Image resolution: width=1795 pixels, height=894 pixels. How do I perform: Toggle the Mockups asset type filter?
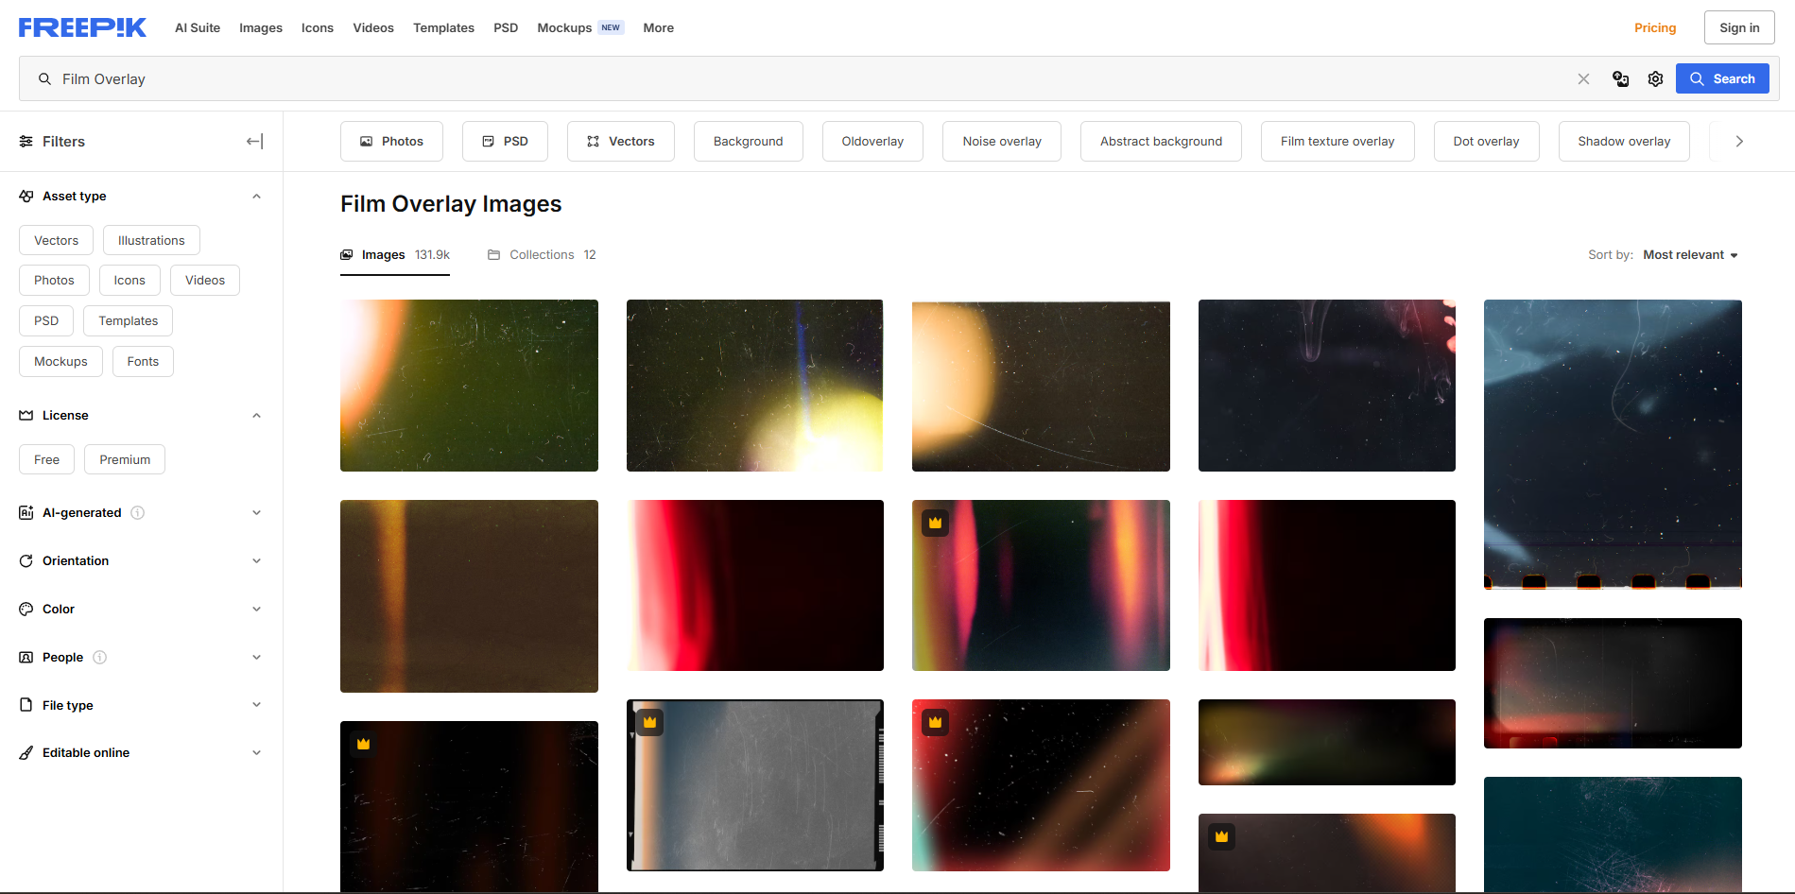coord(60,362)
